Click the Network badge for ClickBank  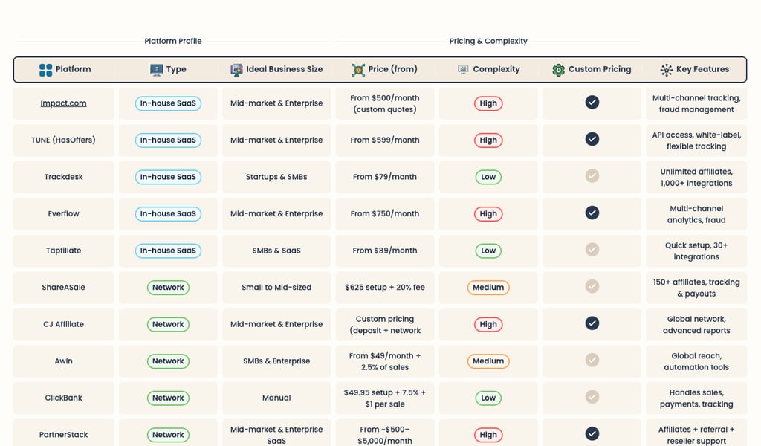(168, 398)
